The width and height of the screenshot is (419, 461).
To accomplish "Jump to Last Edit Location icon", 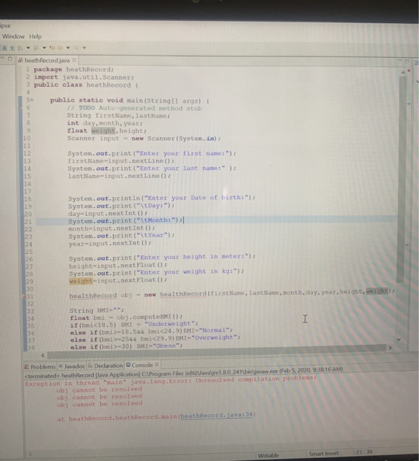I will click(x=52, y=48).
